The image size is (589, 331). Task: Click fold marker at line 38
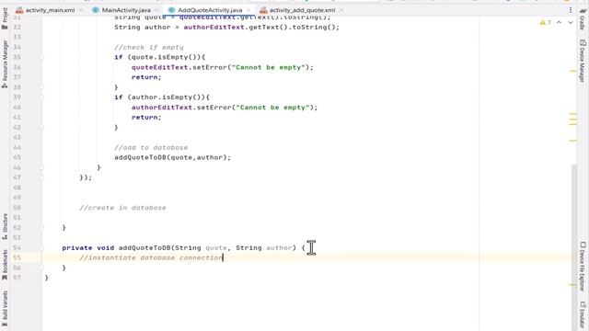(x=41, y=87)
